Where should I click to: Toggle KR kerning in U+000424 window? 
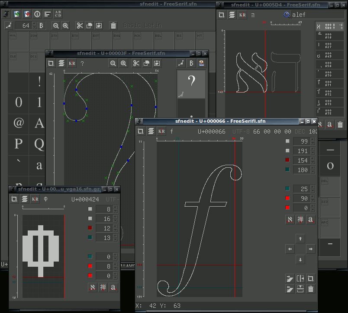pyautogui.click(x=35, y=199)
